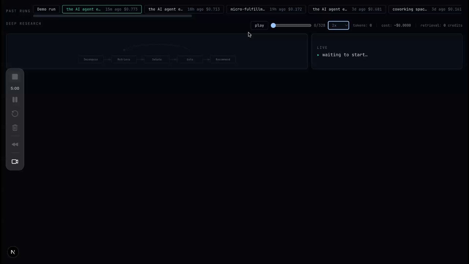Screen dimensions: 469x264
Task: Click the 'tokens: 0' readout
Action: (x=362, y=25)
